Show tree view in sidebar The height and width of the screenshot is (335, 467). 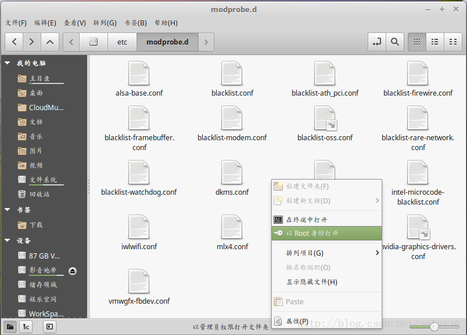26,327
